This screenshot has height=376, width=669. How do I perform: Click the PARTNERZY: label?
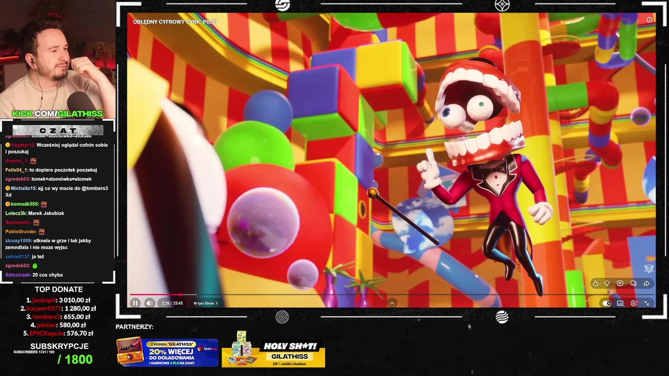click(134, 327)
